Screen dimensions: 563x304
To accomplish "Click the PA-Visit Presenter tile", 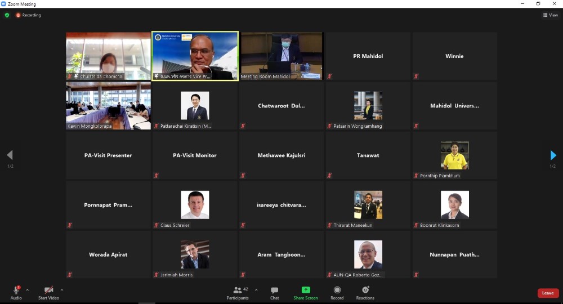I will [108, 155].
